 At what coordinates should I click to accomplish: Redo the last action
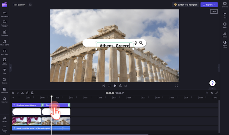pyautogui.click(x=18, y=93)
